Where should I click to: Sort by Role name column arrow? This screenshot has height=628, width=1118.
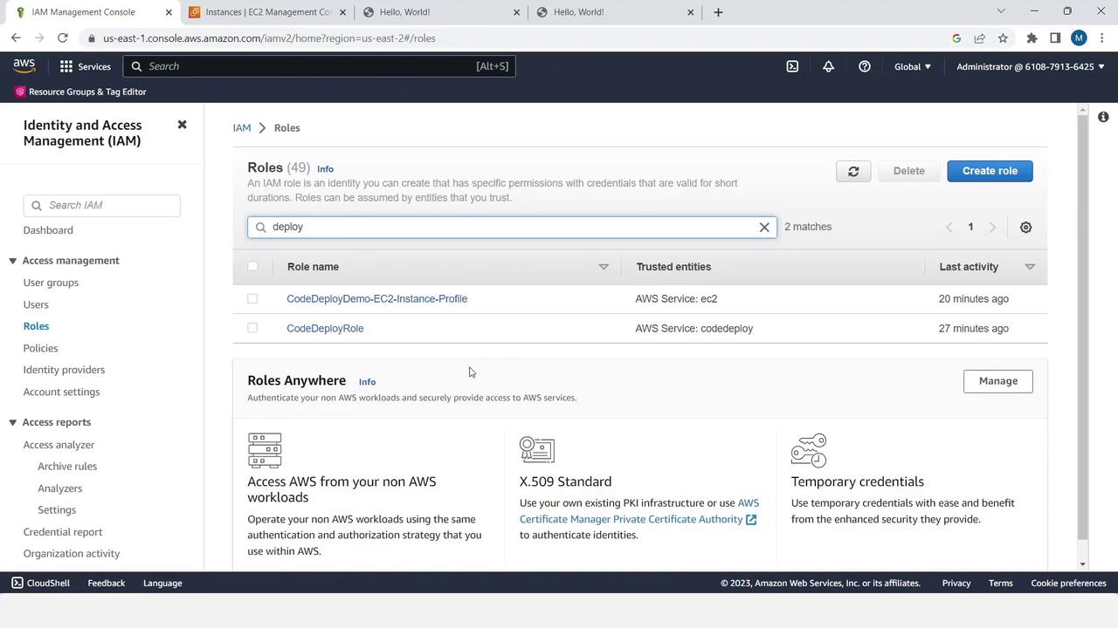tap(603, 267)
